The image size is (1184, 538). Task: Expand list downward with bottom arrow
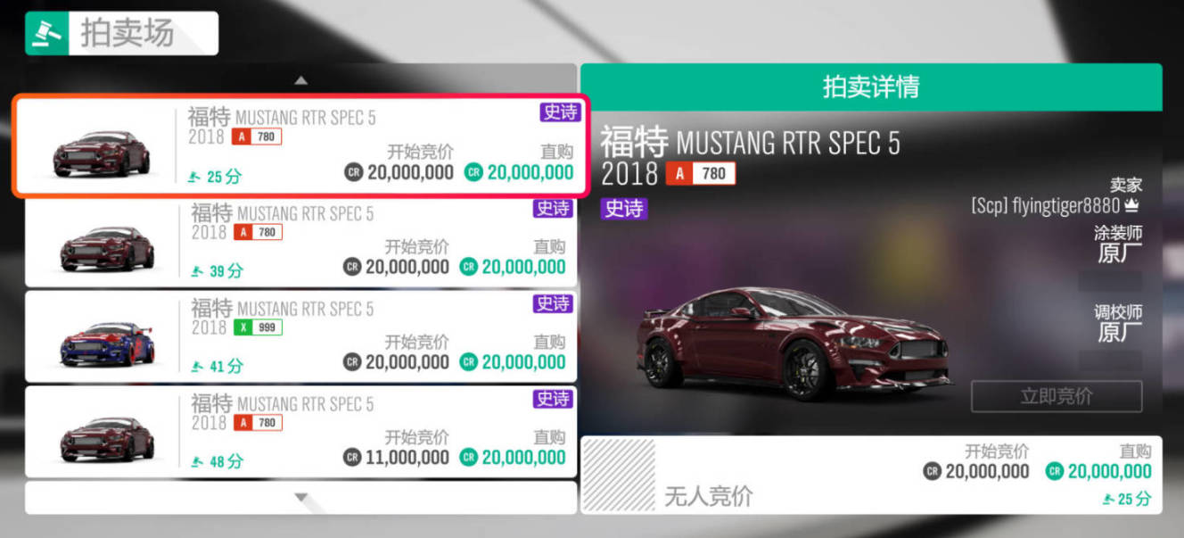300,498
